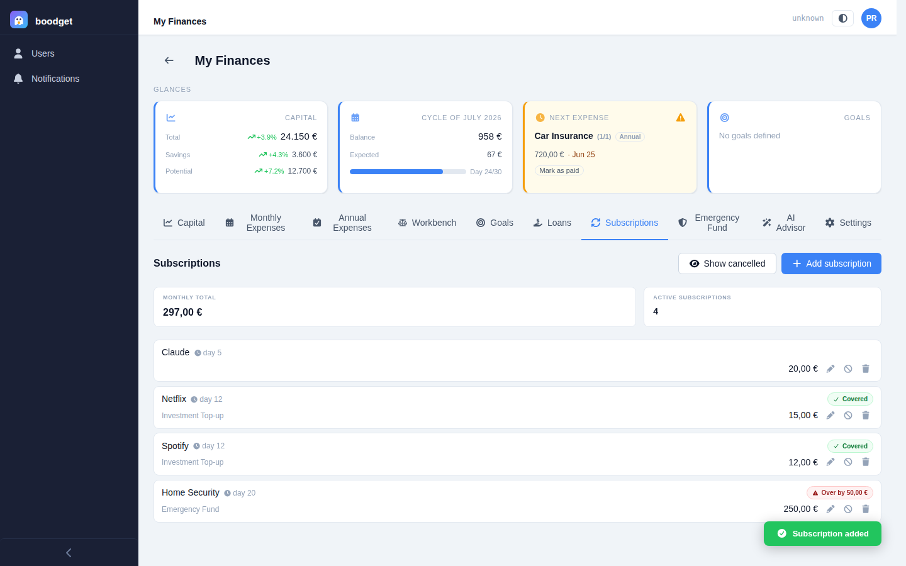This screenshot has width=906, height=566.
Task: Select the Subscriptions tab
Action: 625,223
